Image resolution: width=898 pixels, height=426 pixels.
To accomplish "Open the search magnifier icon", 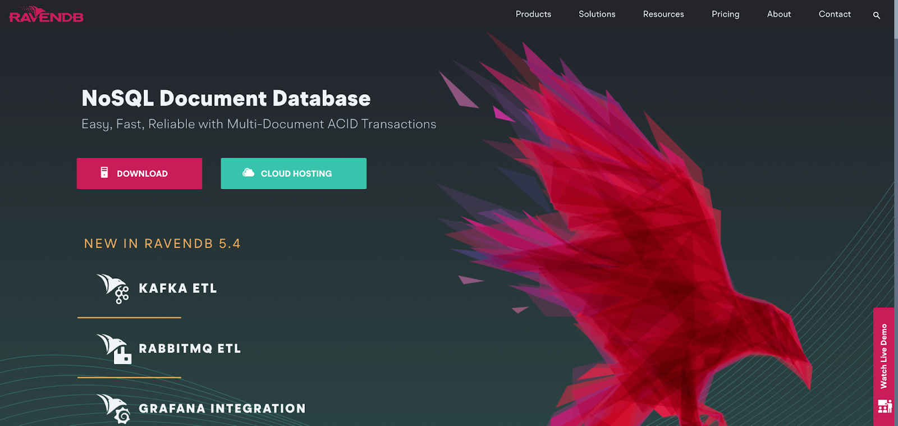I will [x=876, y=16].
